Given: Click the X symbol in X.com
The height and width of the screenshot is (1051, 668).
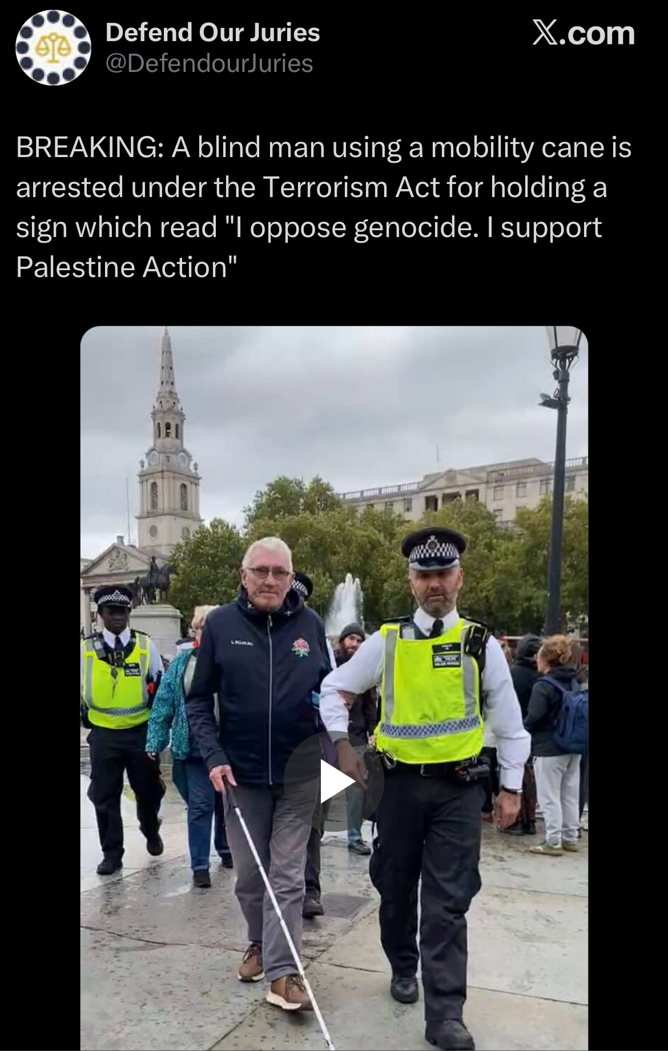Looking at the screenshot, I should click(546, 33).
